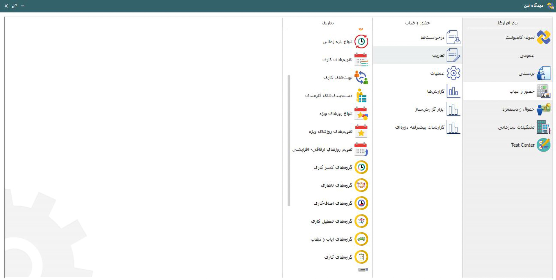
Task: Open the انواع روزهای ویژه icon
Action: coord(361,113)
